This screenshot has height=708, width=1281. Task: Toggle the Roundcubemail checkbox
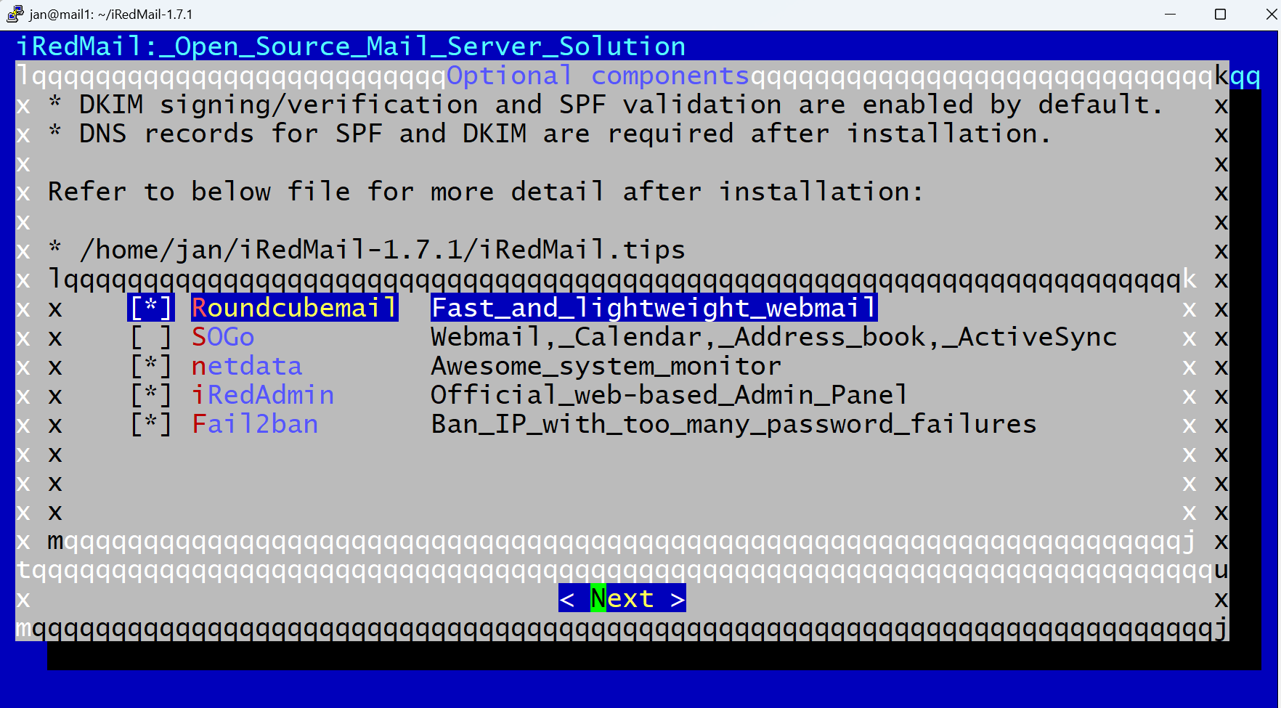[x=151, y=308]
